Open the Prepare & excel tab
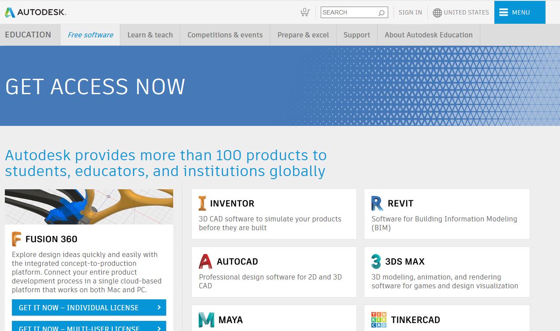The width and height of the screenshot is (560, 331). tap(303, 35)
